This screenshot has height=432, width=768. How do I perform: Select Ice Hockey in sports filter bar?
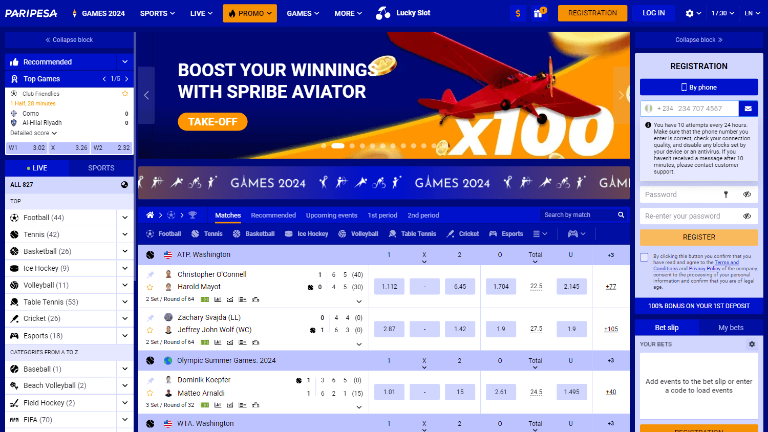[x=306, y=234]
